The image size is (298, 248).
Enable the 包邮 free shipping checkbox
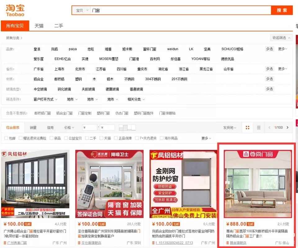[x=7, y=138]
